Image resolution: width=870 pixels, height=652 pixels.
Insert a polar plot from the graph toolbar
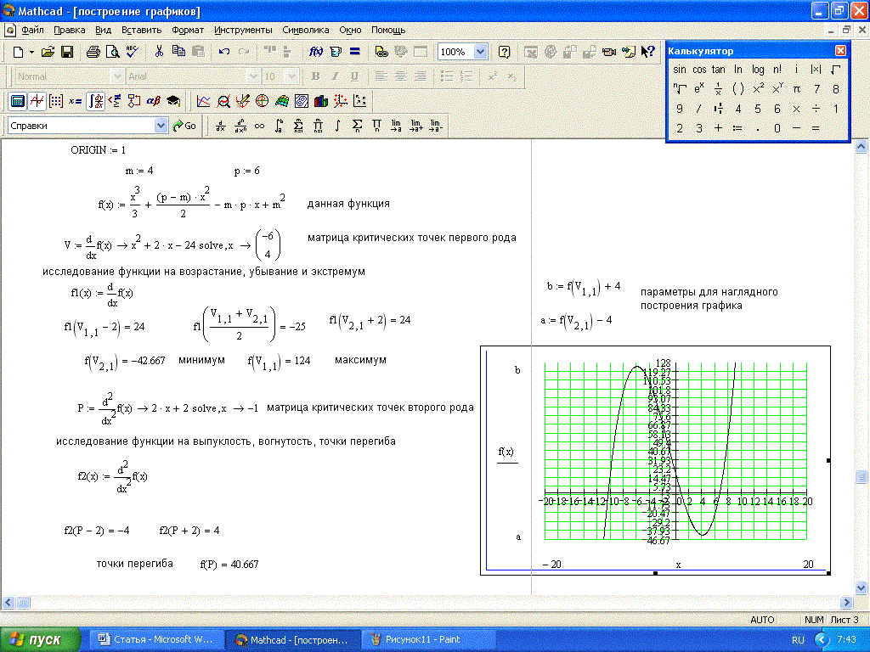click(x=262, y=101)
